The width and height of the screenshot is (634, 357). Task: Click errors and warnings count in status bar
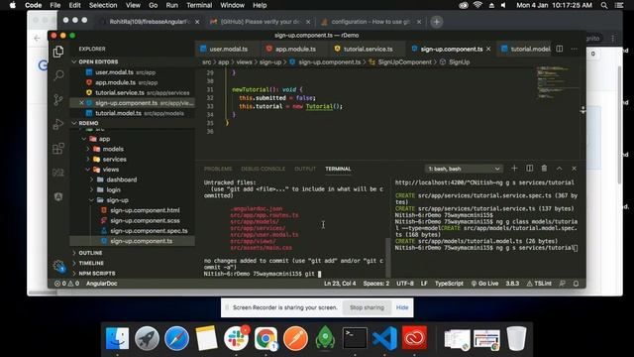[66, 284]
